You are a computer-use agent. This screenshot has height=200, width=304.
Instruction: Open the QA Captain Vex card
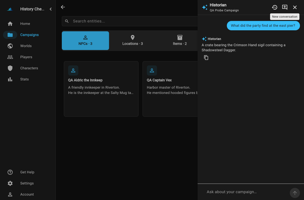pos(170,89)
